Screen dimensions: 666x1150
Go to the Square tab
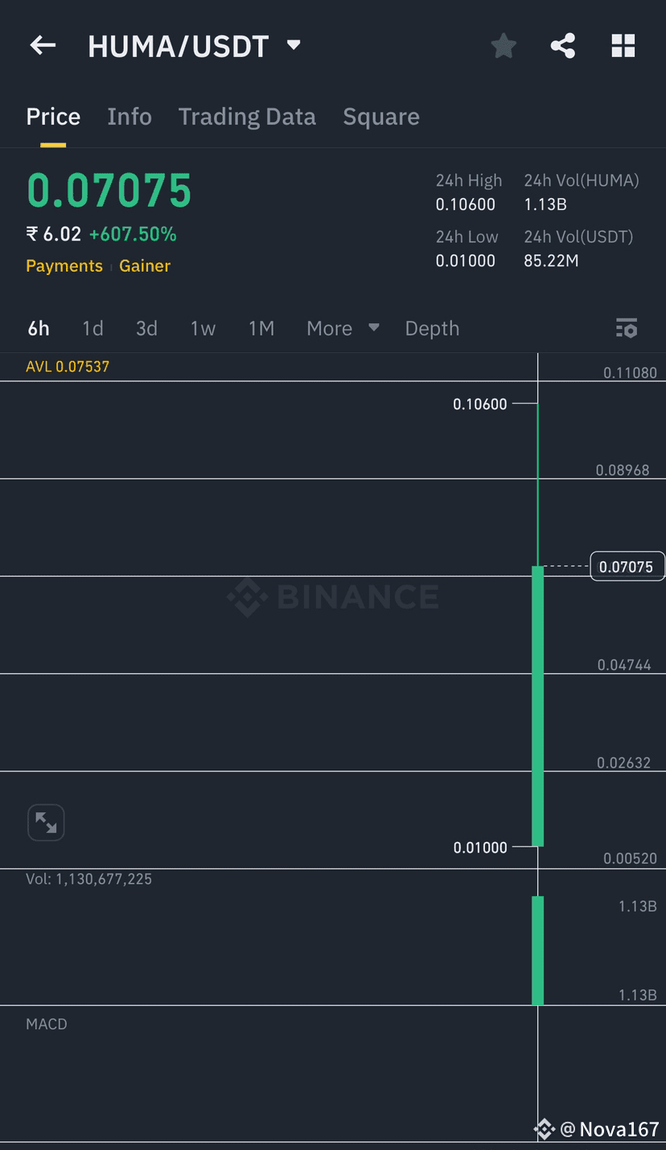click(x=381, y=117)
